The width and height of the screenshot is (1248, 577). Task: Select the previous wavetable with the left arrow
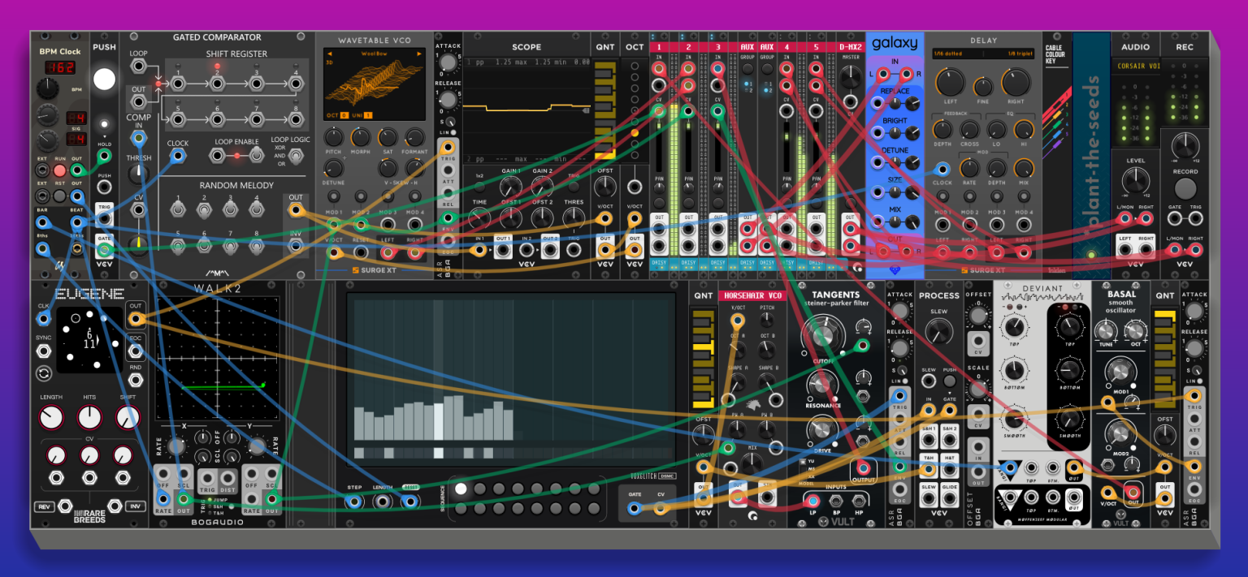coord(329,54)
